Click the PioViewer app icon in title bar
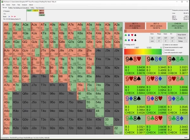Image resolution: width=190 pixels, height=140 pixels. [2, 2]
